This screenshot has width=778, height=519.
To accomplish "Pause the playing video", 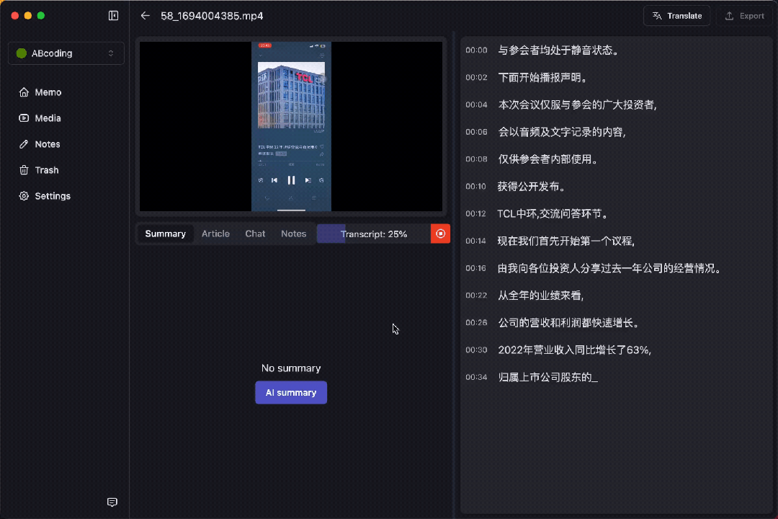I will coord(291,180).
